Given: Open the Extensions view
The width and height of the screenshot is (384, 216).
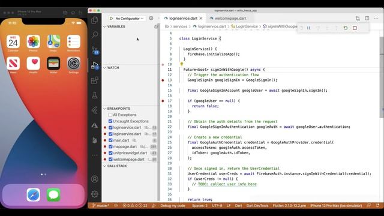Looking at the screenshot, I should click(95, 80).
